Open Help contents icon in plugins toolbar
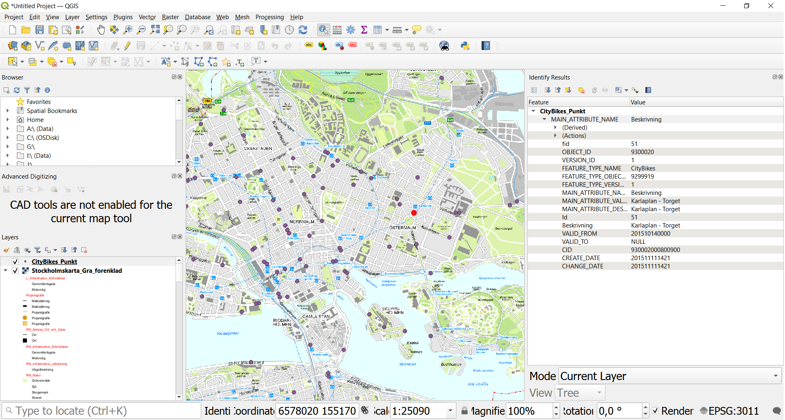The width and height of the screenshot is (785, 420). pyautogui.click(x=486, y=46)
